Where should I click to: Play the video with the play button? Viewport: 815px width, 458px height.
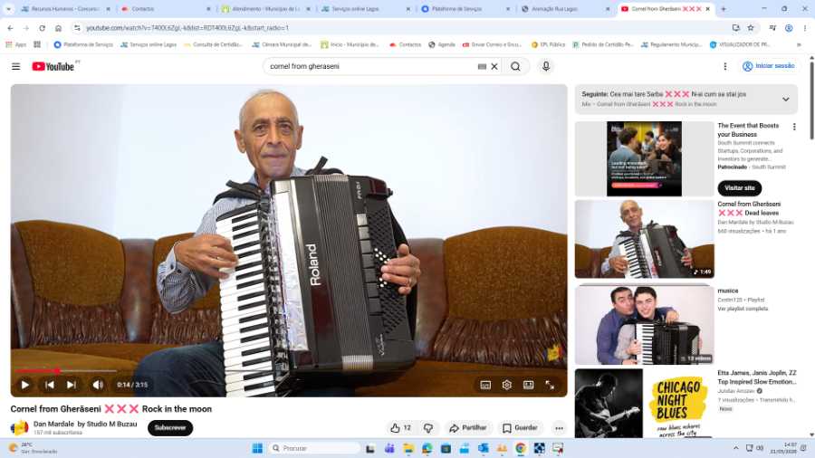(x=24, y=385)
